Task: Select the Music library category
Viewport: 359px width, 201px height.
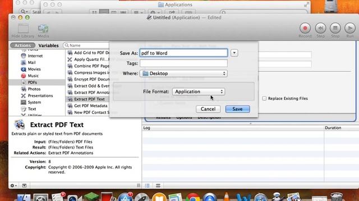Action: click(33, 76)
